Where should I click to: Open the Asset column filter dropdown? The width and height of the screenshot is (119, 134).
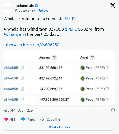[92, 58]
